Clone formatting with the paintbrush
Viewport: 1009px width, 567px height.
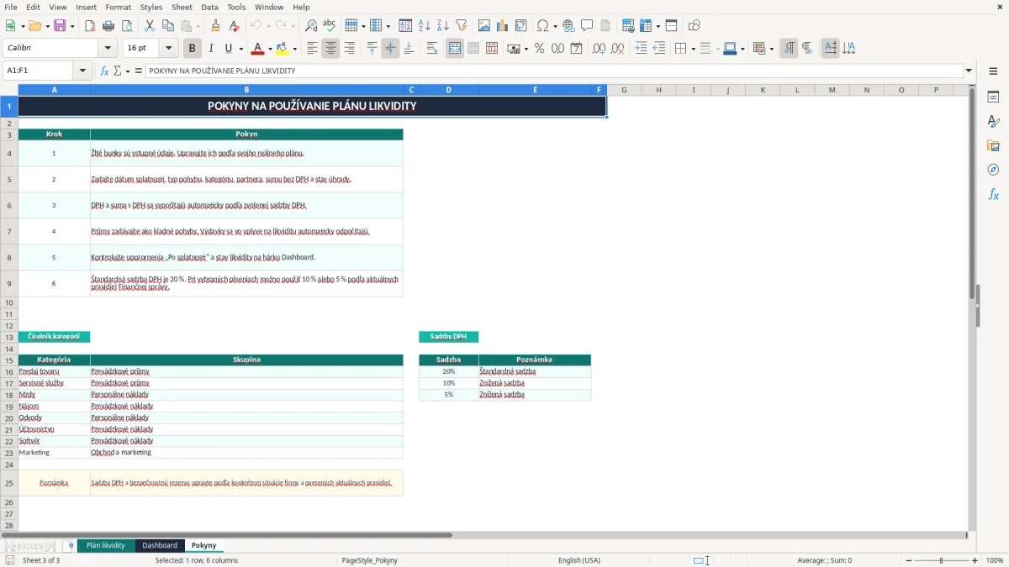click(x=216, y=26)
